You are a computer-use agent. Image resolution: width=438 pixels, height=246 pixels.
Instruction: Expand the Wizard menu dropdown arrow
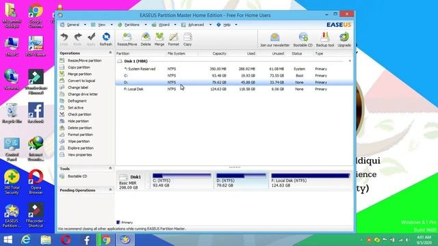coord(175,25)
